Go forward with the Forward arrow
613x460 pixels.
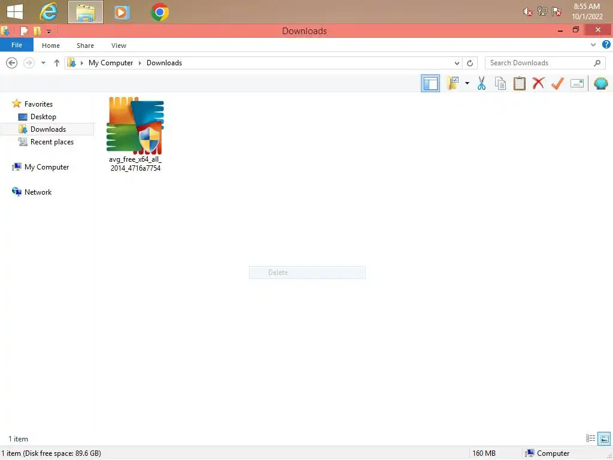pyautogui.click(x=29, y=62)
